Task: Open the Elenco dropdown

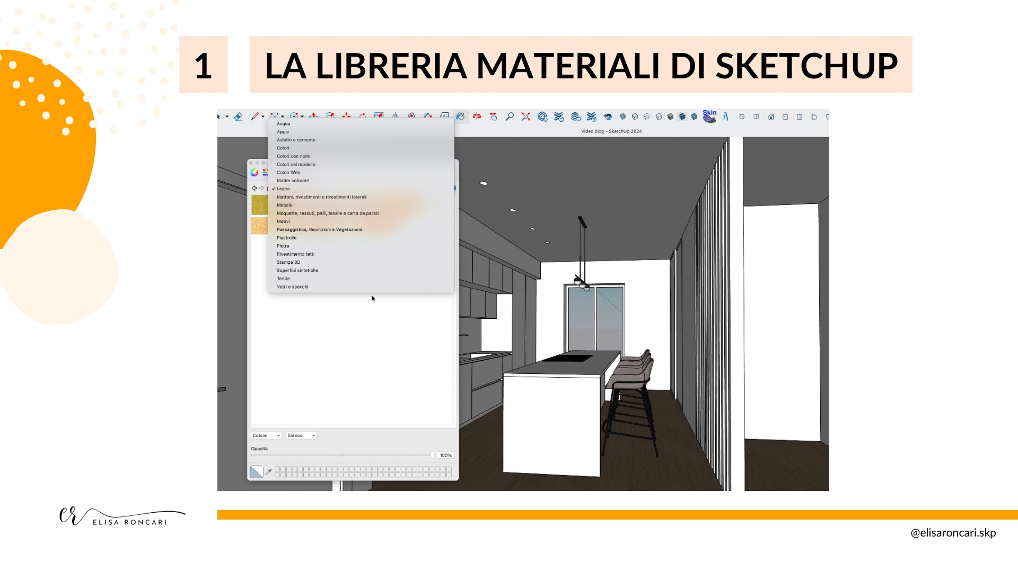Action: pyautogui.click(x=301, y=435)
